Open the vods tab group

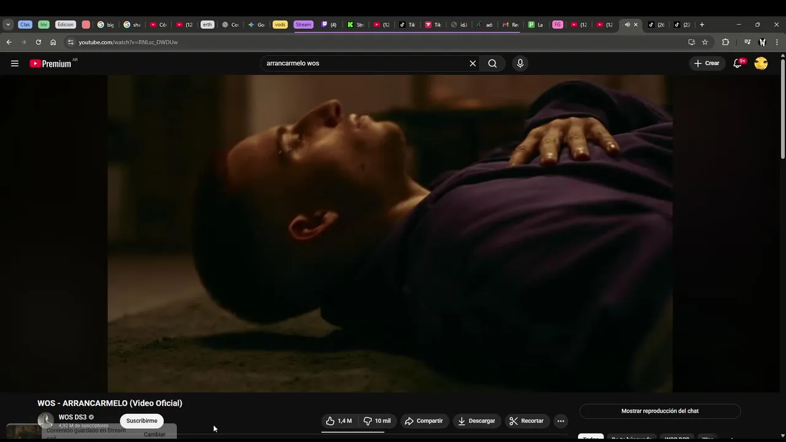[x=280, y=25]
